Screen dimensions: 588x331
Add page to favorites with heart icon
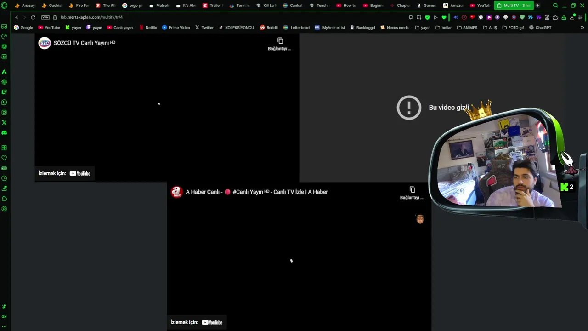444,17
